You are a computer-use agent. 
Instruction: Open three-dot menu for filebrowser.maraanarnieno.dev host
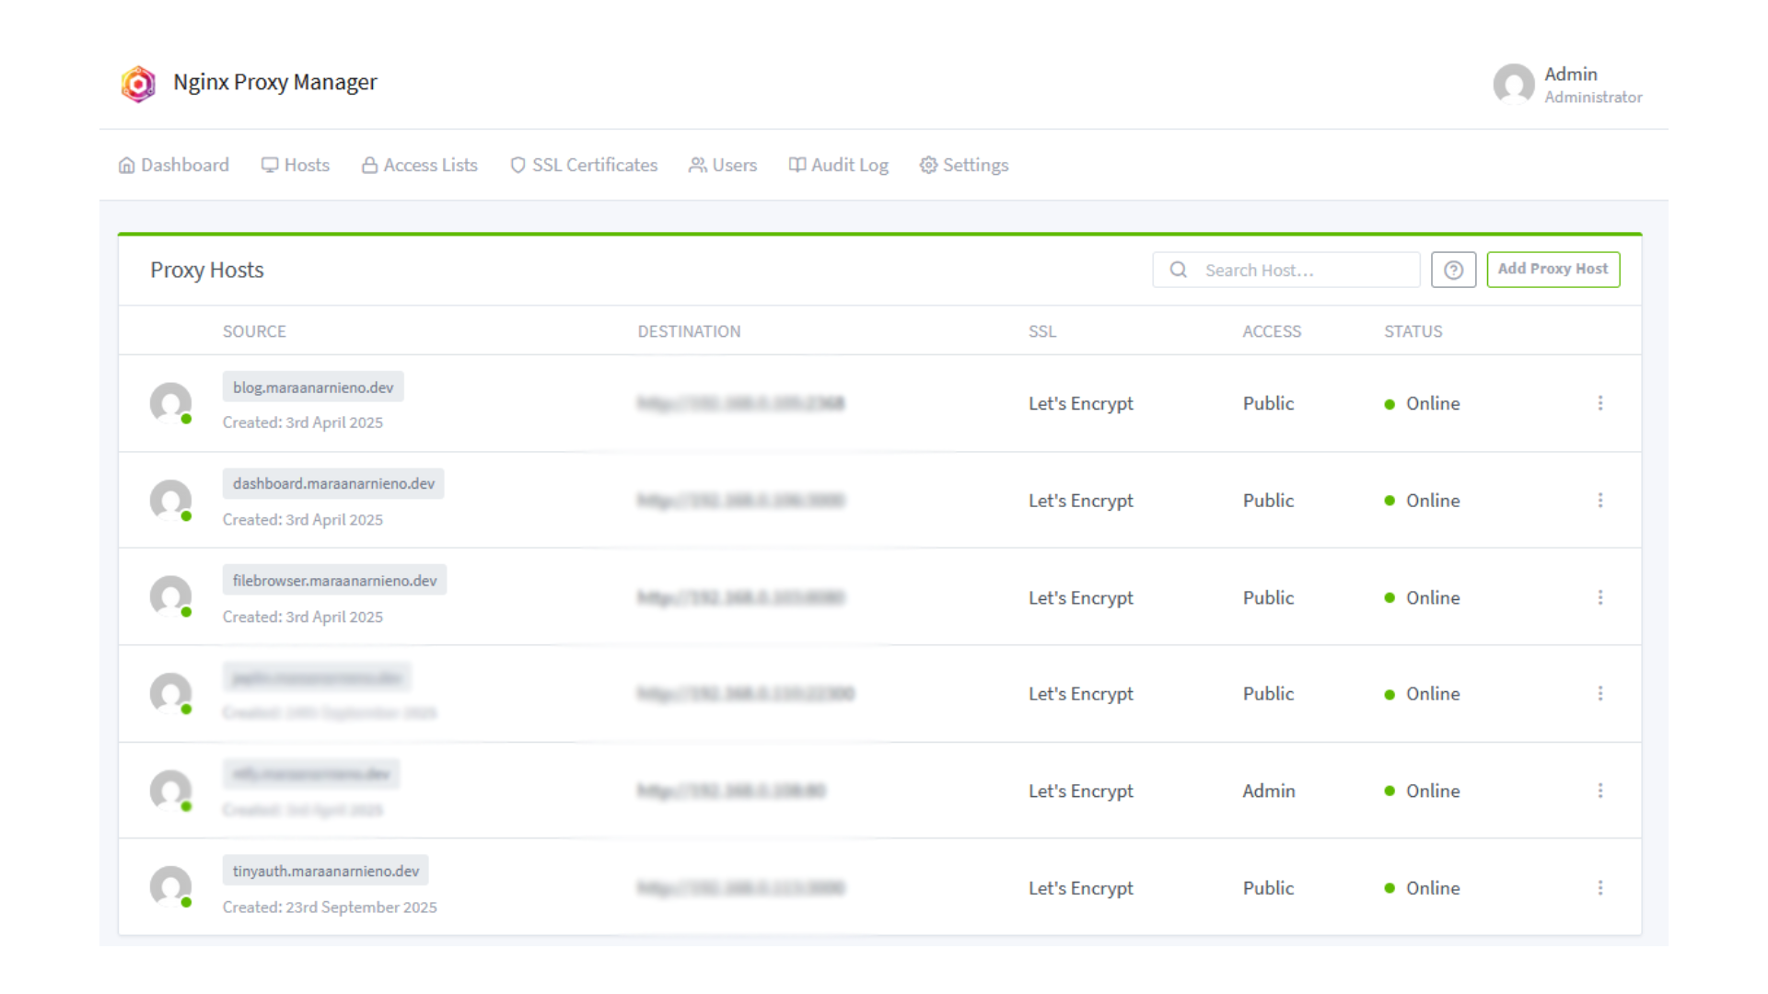pos(1600,597)
